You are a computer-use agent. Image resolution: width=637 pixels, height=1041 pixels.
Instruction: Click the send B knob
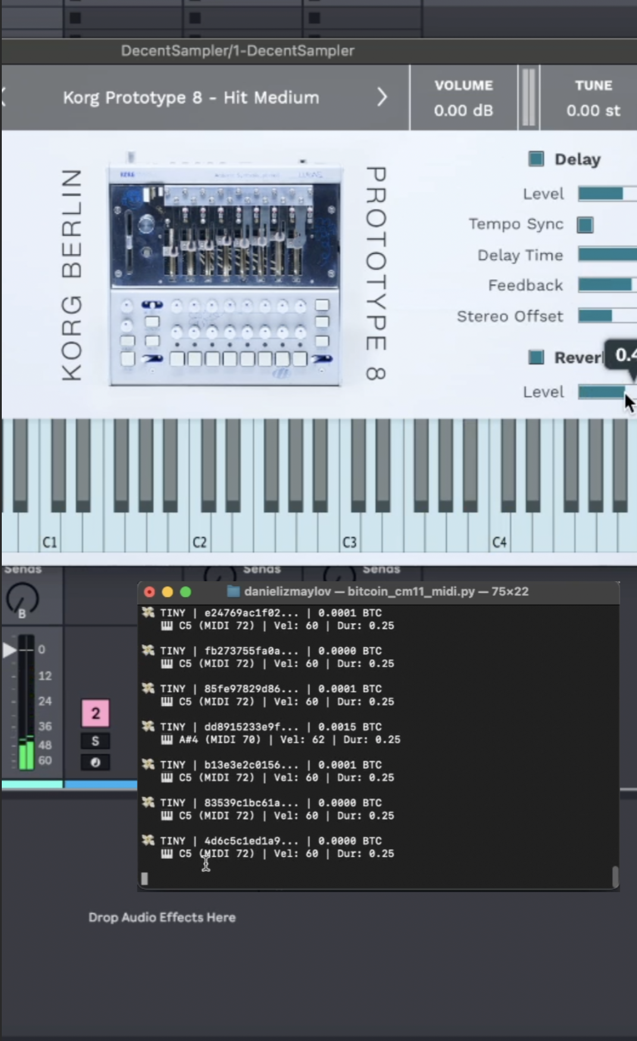click(x=23, y=599)
